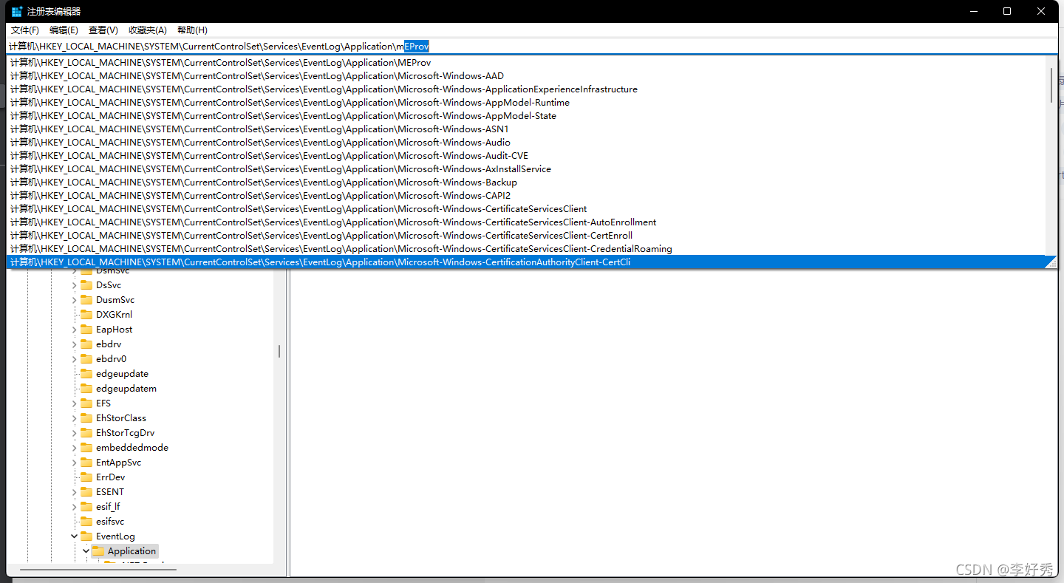Screen dimensions: 1064x583
Task: Click inside the registry address bar field
Action: 532,46
